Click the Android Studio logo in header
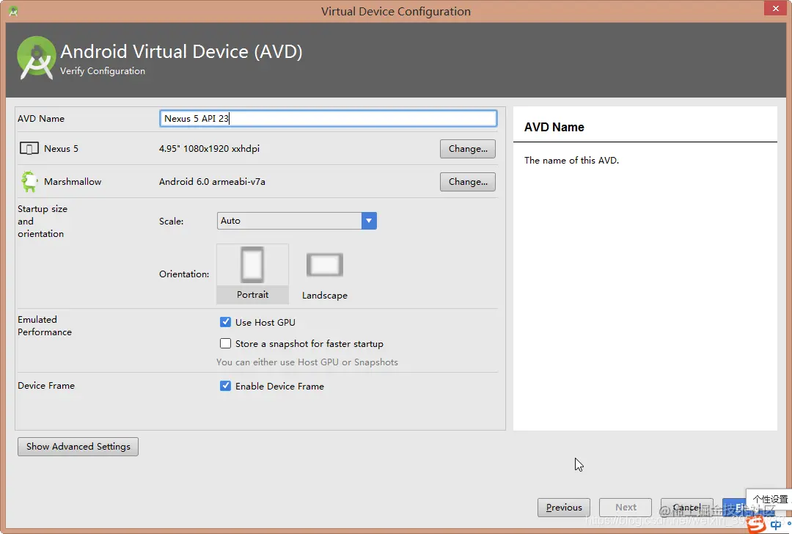Screen dimensions: 792x534 click(37, 58)
